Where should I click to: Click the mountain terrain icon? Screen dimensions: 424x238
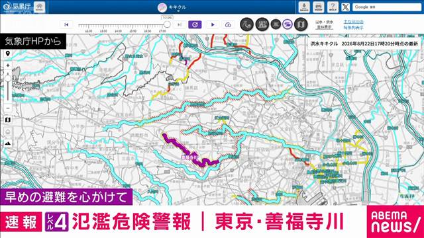point(8,143)
